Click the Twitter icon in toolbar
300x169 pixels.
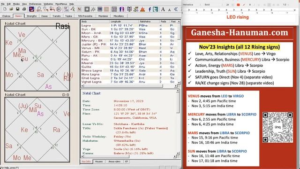[x=156, y=9]
